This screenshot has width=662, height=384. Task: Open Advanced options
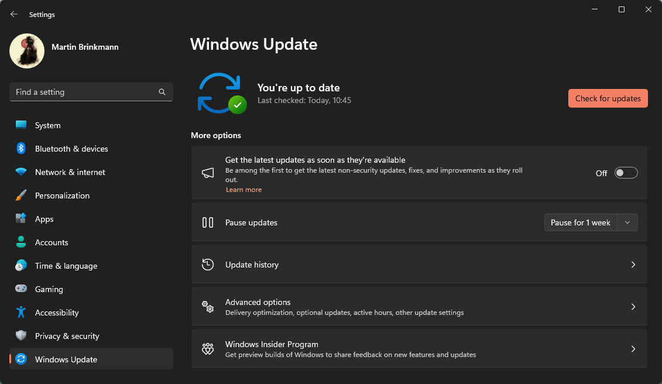coord(419,307)
